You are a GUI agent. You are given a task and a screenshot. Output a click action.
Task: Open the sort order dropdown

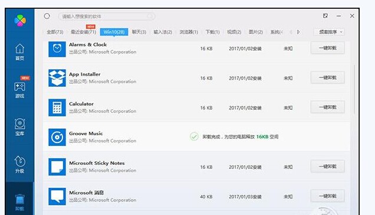[x=329, y=32]
